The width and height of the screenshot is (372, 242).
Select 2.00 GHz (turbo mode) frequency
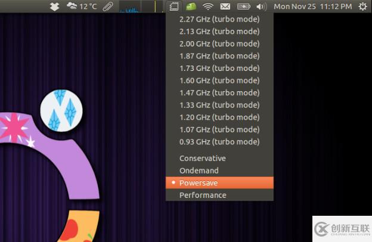[219, 44]
